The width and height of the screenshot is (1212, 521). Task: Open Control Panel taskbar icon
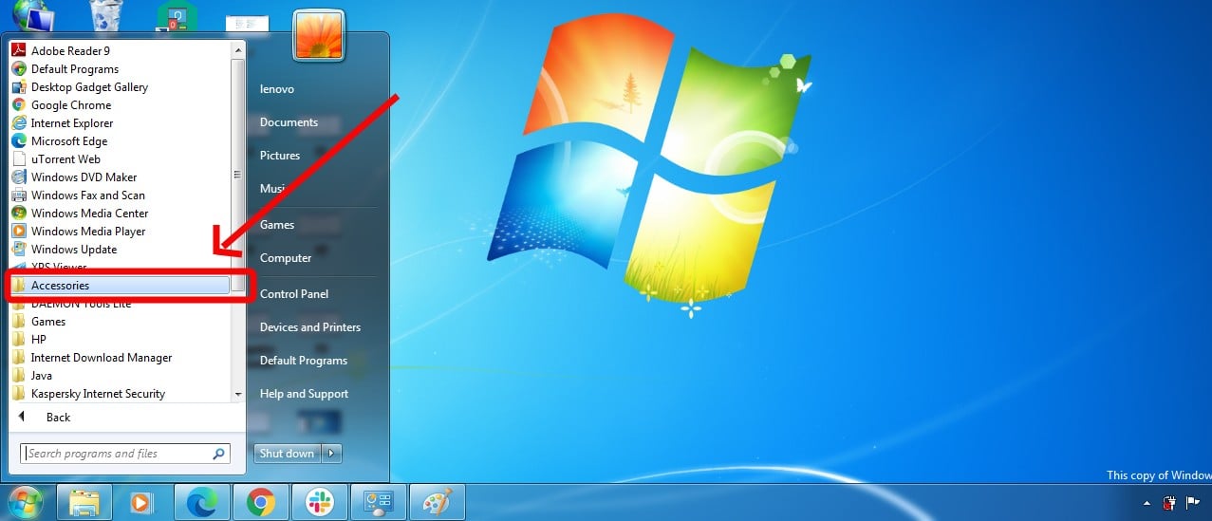pyautogui.click(x=379, y=502)
